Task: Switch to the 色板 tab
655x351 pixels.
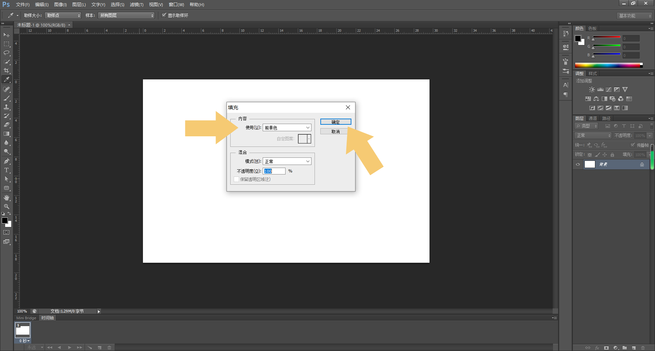Action: pyautogui.click(x=593, y=28)
